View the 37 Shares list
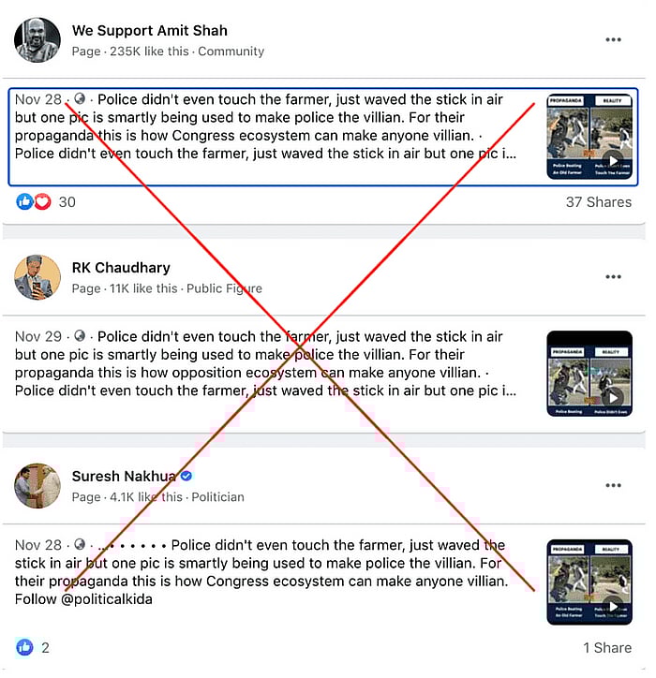The image size is (656, 678). pos(599,202)
